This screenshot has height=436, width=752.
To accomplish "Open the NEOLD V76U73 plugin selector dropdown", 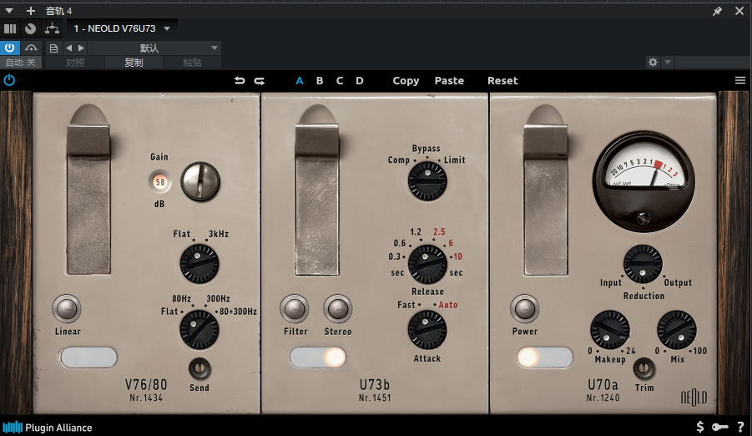I will click(123, 28).
